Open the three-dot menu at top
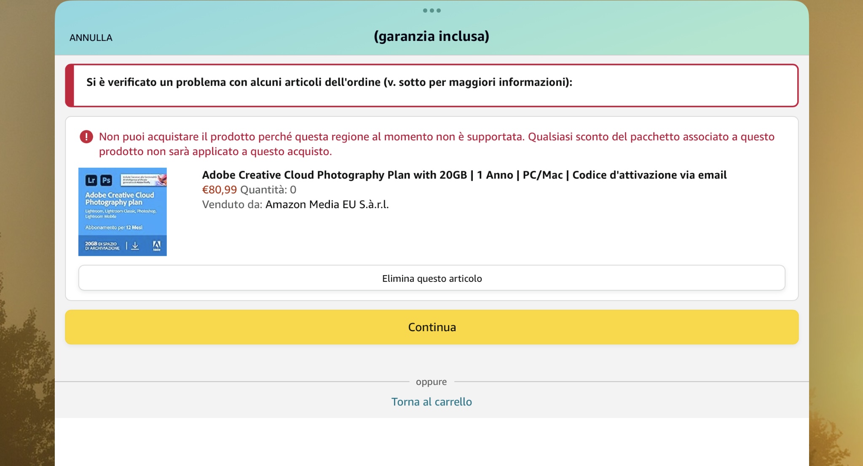 tap(431, 11)
